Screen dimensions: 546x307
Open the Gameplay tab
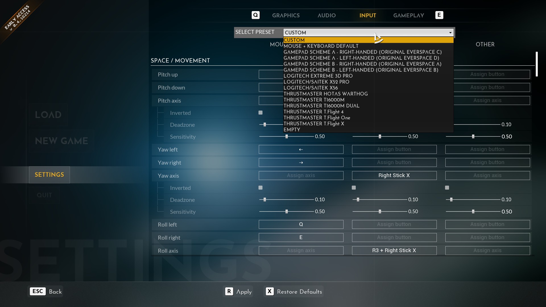pyautogui.click(x=408, y=16)
